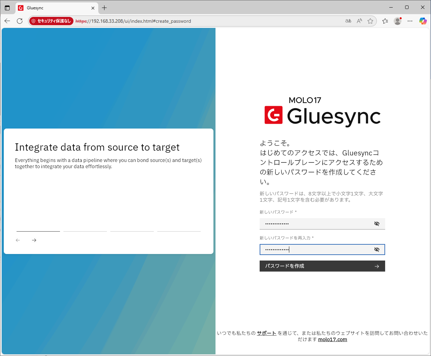Add page to favorites star icon

point(370,21)
